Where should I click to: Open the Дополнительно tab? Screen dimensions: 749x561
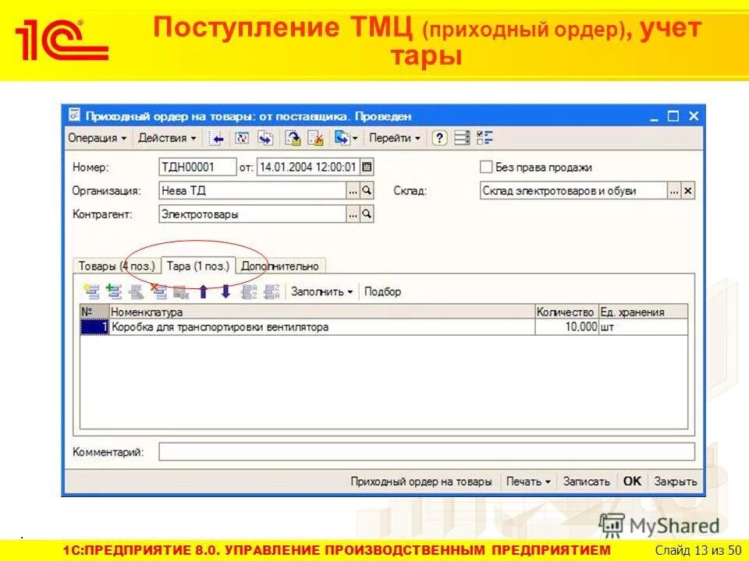pos(279,265)
